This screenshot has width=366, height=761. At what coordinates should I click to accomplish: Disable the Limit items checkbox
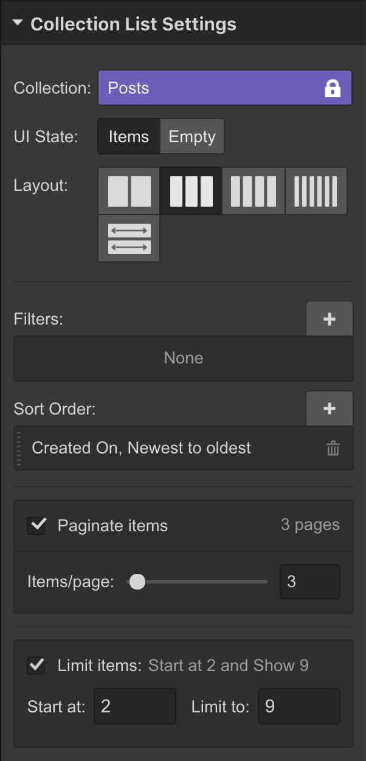click(x=36, y=665)
